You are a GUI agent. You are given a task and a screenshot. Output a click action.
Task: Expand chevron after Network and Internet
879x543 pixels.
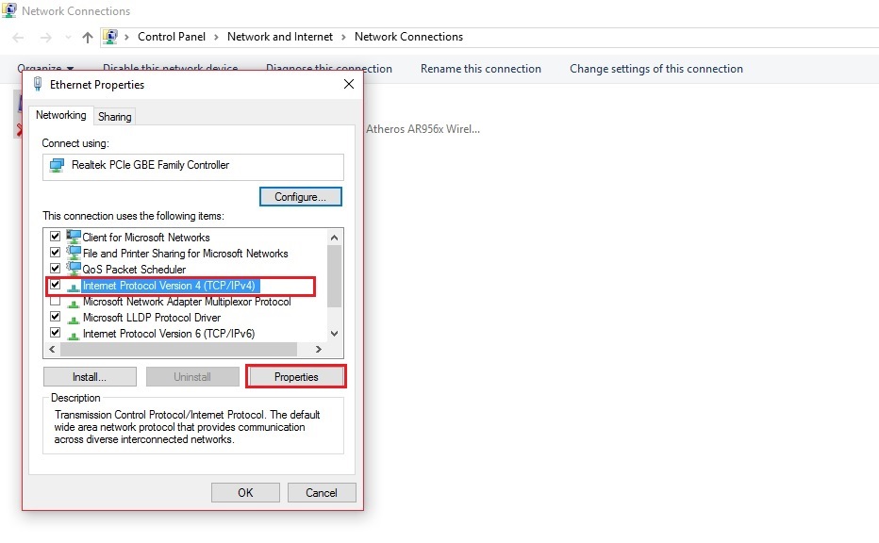pyautogui.click(x=343, y=38)
